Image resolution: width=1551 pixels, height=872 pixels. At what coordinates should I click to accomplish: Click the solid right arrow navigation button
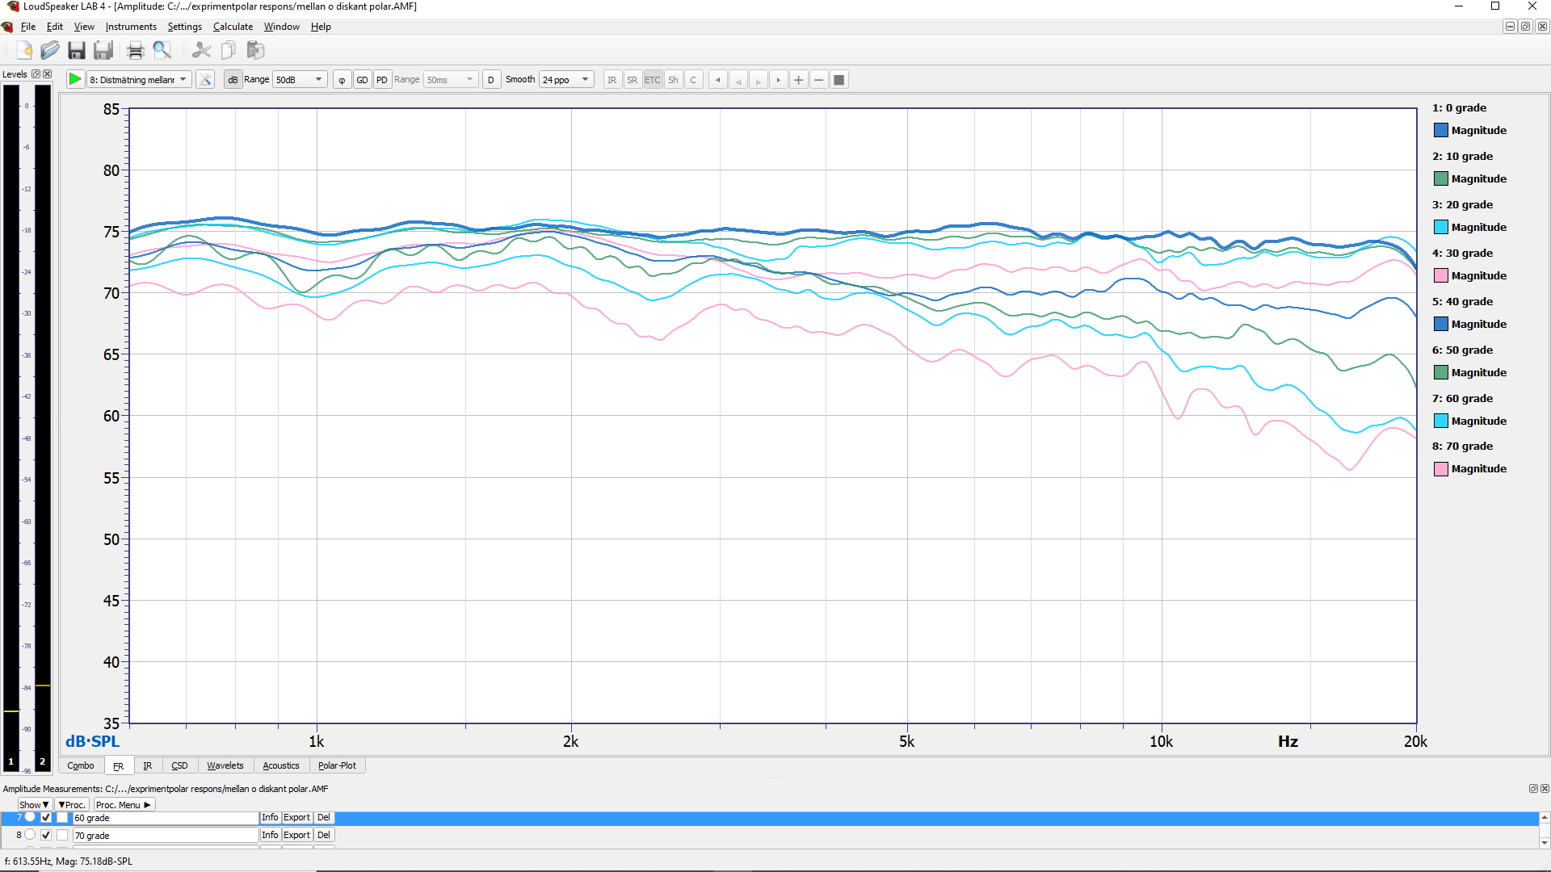click(778, 79)
